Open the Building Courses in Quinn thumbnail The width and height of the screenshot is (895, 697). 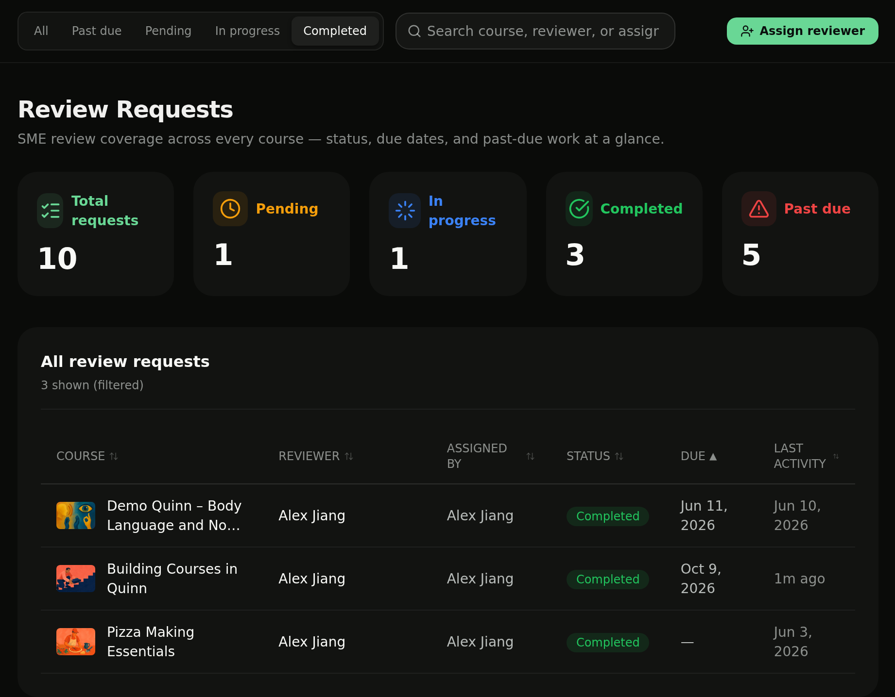[x=76, y=579]
